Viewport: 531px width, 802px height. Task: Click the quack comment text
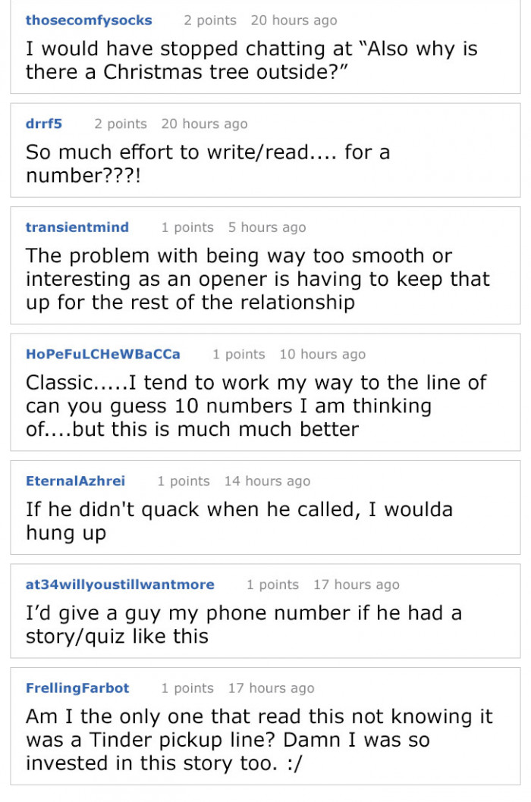pyautogui.click(x=239, y=521)
